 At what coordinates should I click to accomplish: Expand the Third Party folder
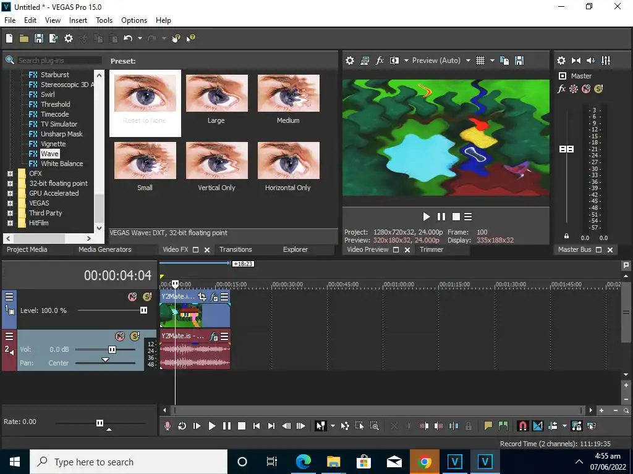tap(10, 213)
